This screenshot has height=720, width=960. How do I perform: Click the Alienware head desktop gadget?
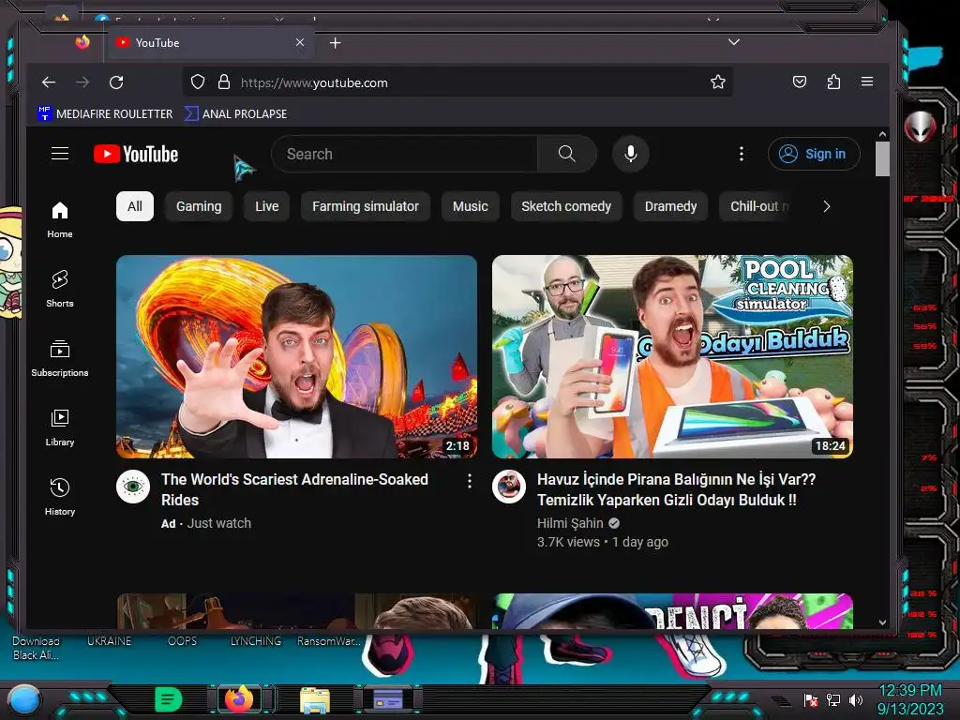[921, 127]
